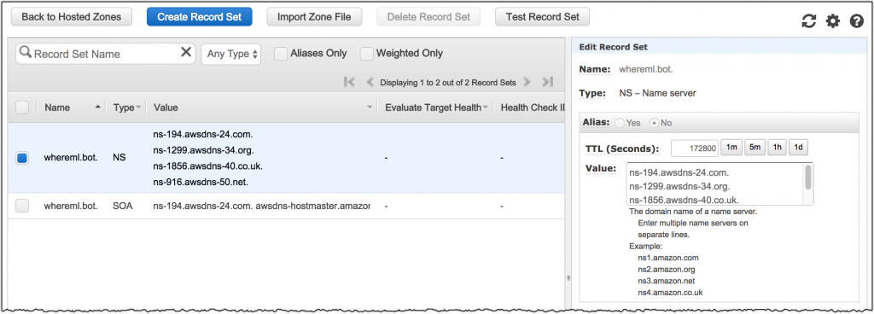Open the settings gear icon
874x314 pixels.
[x=833, y=21]
